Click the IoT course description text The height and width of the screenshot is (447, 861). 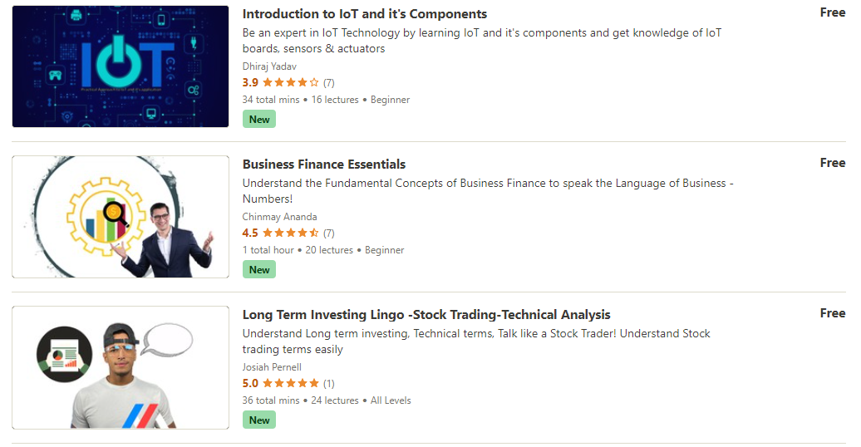pos(482,41)
